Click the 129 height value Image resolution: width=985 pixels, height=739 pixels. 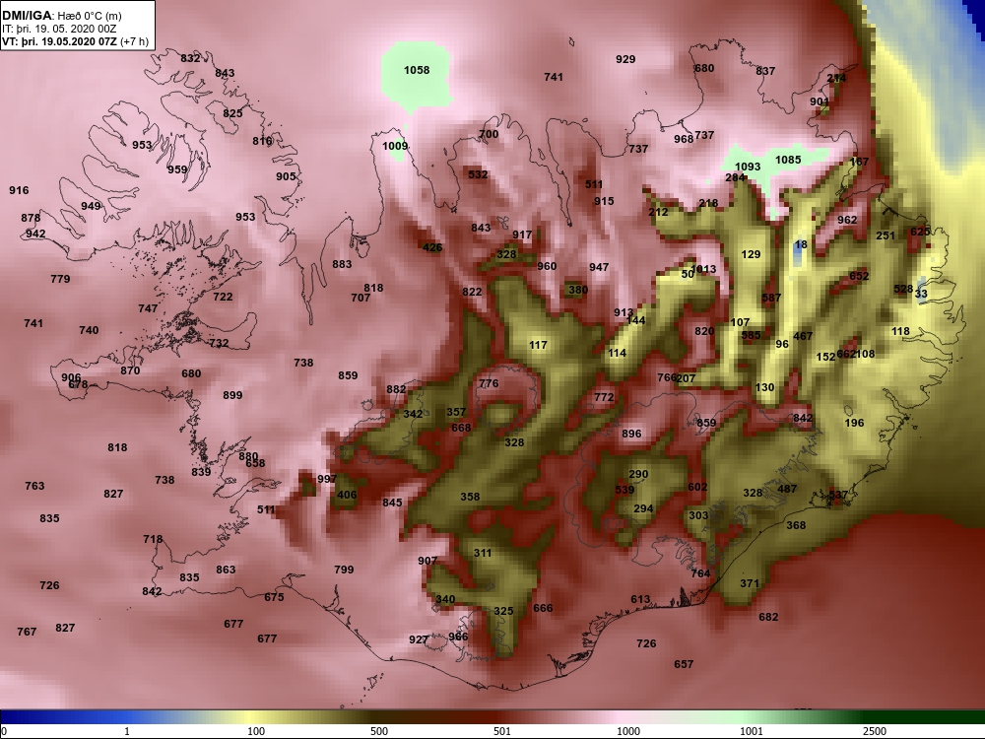pos(751,254)
